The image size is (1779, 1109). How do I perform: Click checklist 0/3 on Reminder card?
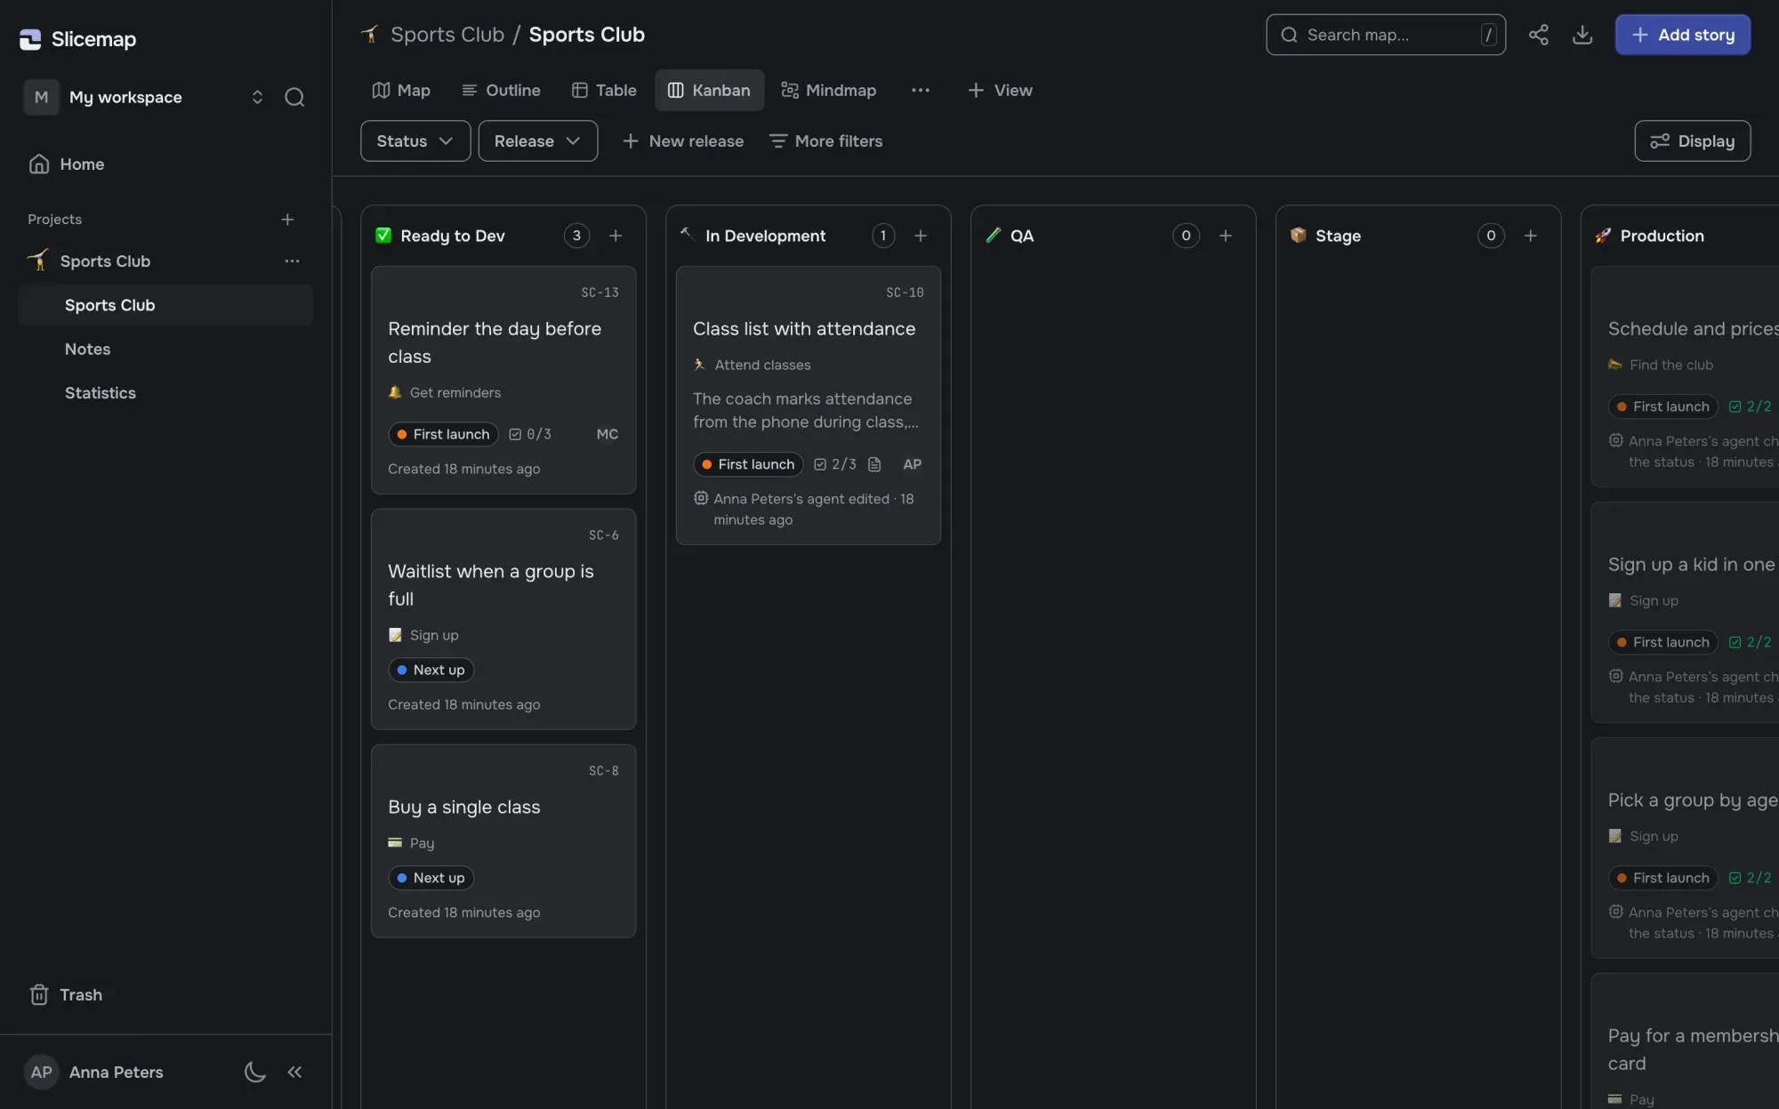coord(530,434)
